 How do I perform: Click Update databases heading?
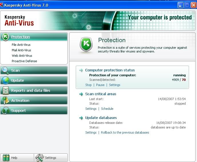tap(101, 118)
